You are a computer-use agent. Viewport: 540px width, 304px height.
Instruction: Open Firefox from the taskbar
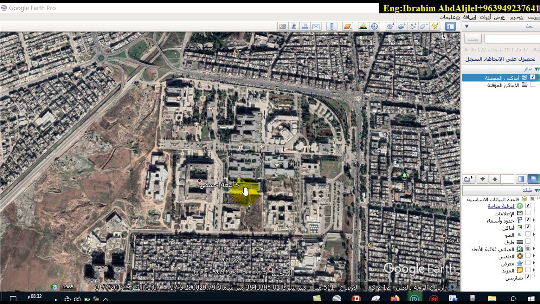tap(395, 299)
